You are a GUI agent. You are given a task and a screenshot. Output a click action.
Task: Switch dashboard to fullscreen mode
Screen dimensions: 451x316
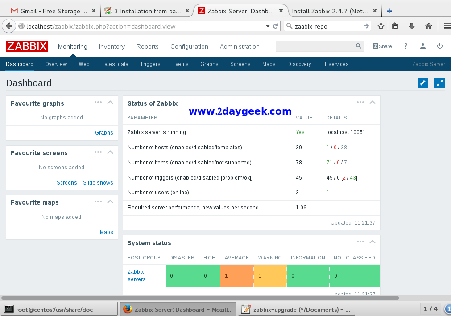coord(440,83)
